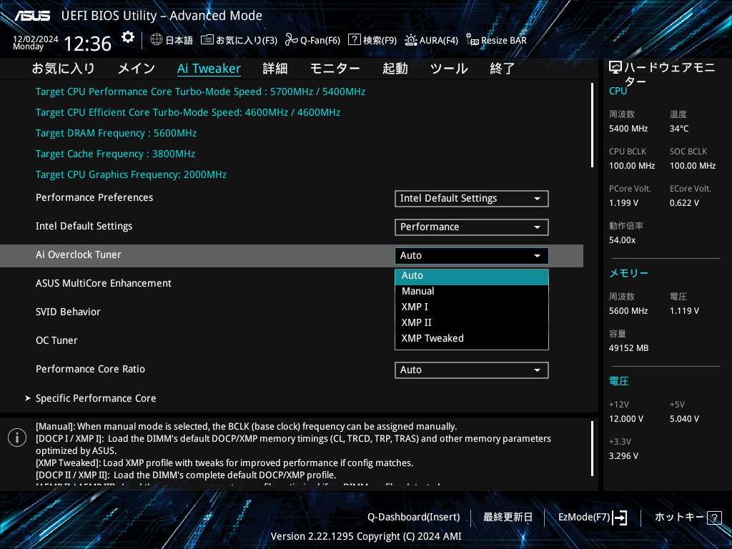Click Q-Dashboard(Insert) button
Viewport: 732px width, 549px height.
pyautogui.click(x=414, y=518)
